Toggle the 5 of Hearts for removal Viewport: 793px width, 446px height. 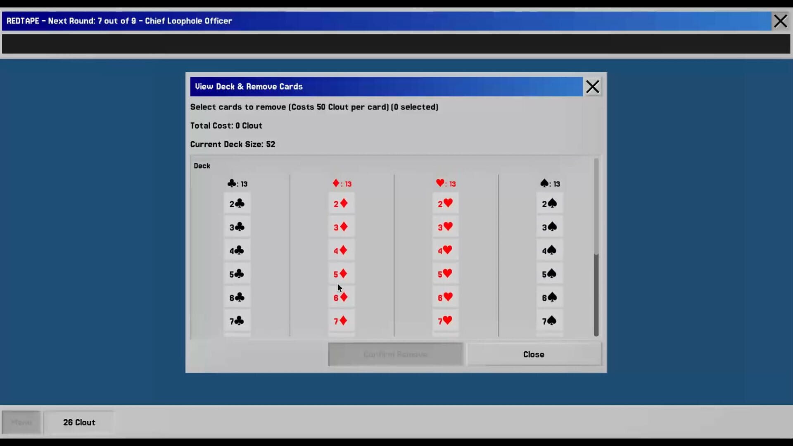(445, 274)
